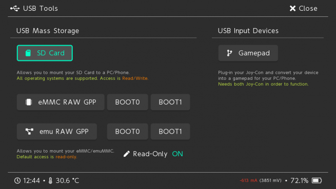336x189 pixels.
Task: Mount emuMMC BOOT1 partition
Action: [170, 132]
